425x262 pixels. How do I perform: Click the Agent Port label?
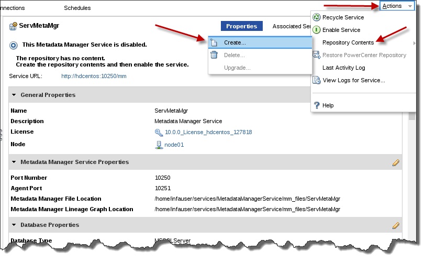point(26,188)
